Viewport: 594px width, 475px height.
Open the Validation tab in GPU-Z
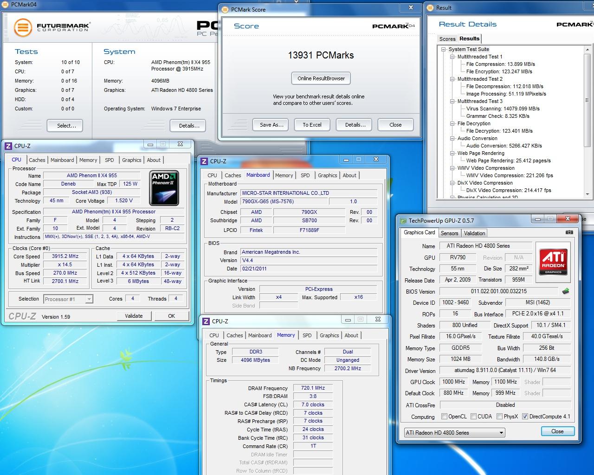(474, 233)
